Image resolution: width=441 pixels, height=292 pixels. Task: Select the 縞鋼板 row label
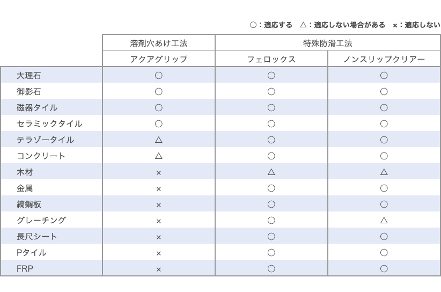(x=28, y=204)
